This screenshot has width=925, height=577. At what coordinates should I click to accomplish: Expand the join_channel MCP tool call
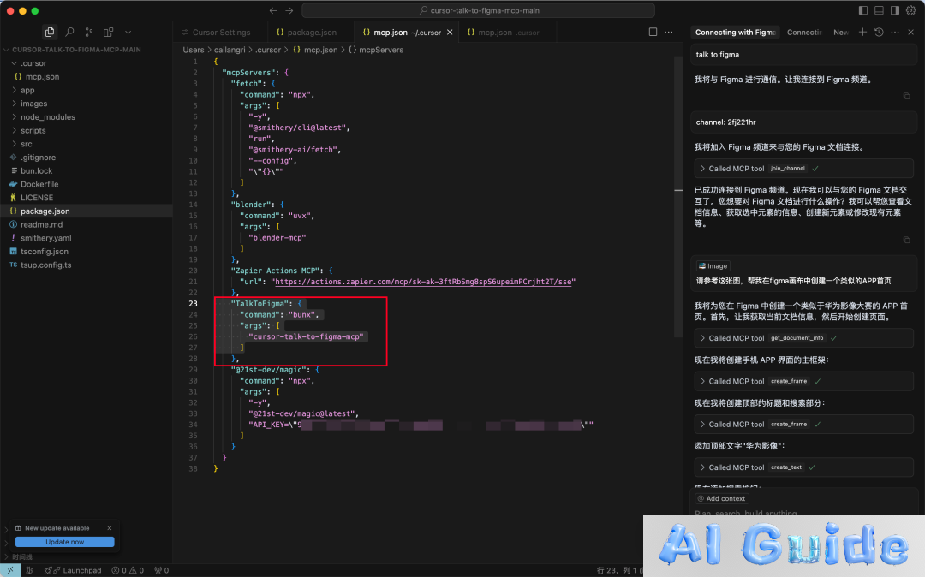pyautogui.click(x=803, y=169)
